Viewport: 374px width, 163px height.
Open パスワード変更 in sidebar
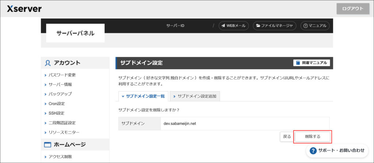(x=62, y=75)
